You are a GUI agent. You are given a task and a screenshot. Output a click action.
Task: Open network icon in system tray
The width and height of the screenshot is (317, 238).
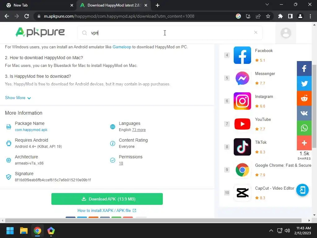coord(280,231)
